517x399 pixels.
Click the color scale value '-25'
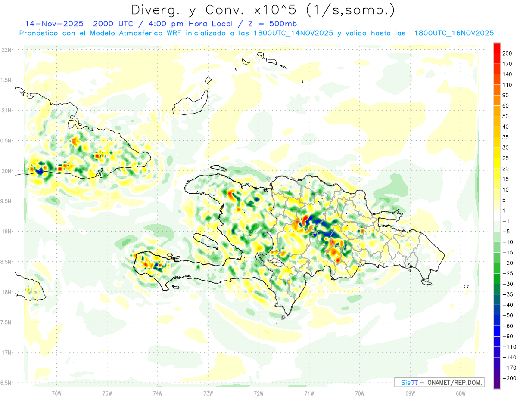pos(508,274)
